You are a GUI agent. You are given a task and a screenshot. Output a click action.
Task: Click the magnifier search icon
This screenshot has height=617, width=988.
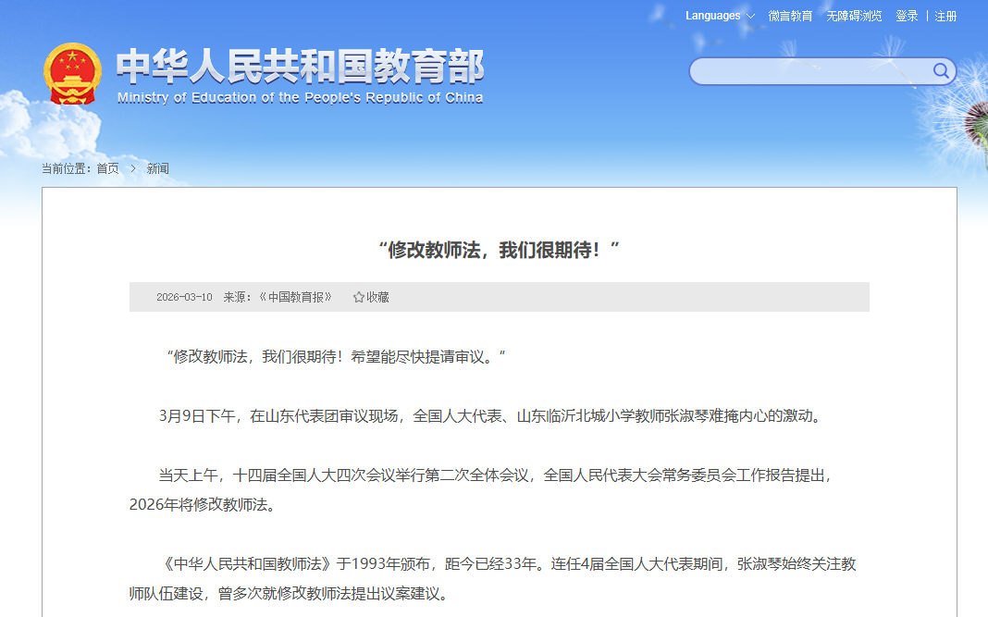941,71
